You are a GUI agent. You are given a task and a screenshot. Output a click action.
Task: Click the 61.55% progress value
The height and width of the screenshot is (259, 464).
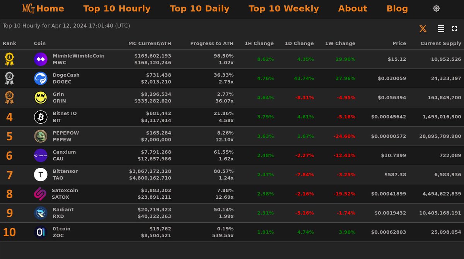coord(223,152)
